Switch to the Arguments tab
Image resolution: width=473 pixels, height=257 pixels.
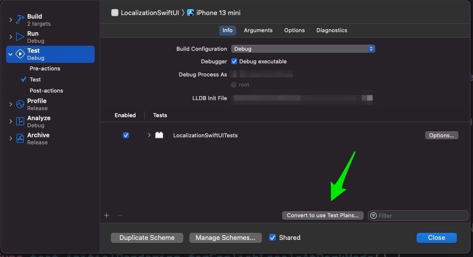point(258,31)
